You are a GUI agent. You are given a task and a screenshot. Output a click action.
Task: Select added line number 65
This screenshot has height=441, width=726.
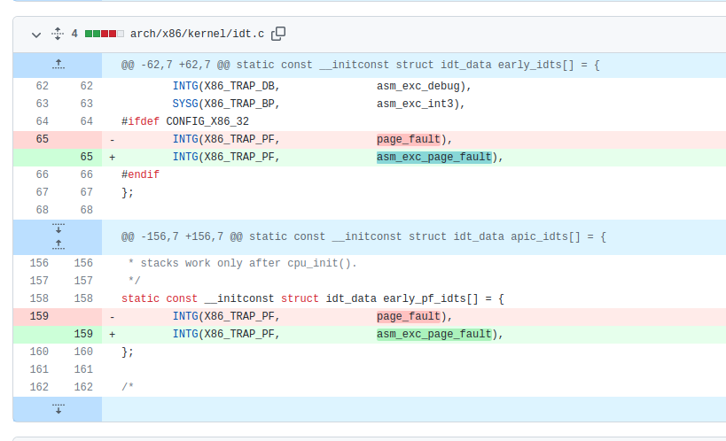(86, 157)
